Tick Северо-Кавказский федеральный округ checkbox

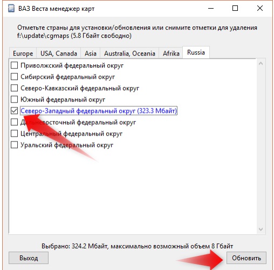tap(14, 88)
